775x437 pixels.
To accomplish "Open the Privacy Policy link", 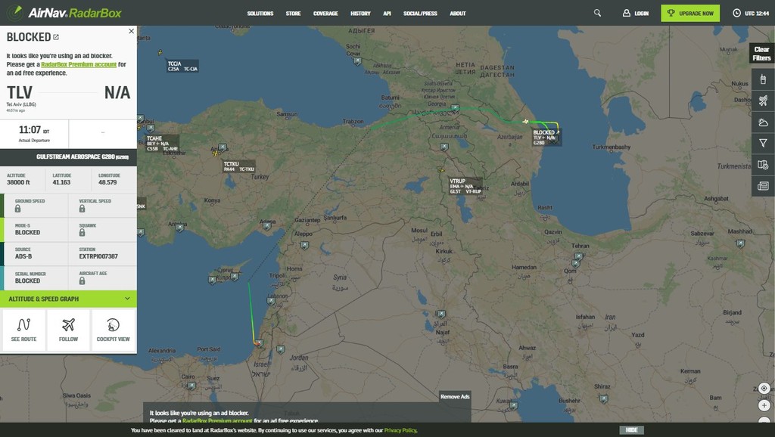I will point(400,431).
